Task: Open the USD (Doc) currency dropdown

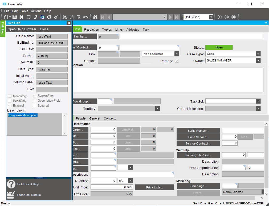Action: pyautogui.click(x=211, y=17)
